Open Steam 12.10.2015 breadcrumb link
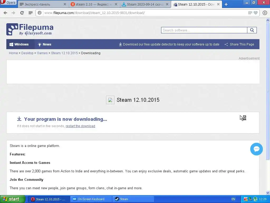The height and width of the screenshot is (203, 270). point(64,53)
